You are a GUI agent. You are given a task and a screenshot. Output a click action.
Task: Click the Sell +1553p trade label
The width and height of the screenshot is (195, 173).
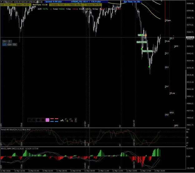pyautogui.click(x=142, y=42)
